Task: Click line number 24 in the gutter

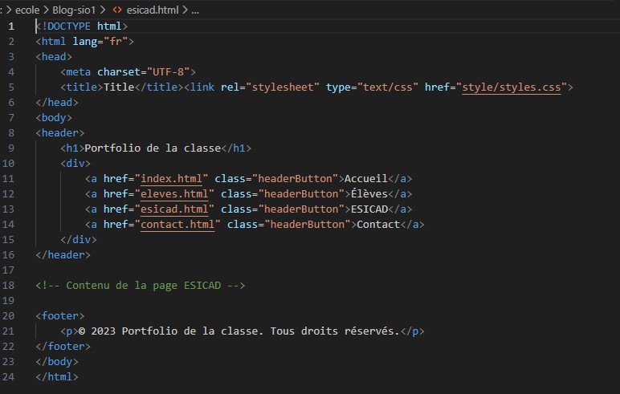Action: 8,376
